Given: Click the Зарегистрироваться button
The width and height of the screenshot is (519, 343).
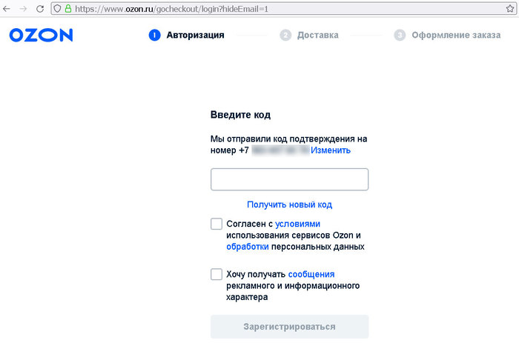Looking at the screenshot, I should 289,327.
